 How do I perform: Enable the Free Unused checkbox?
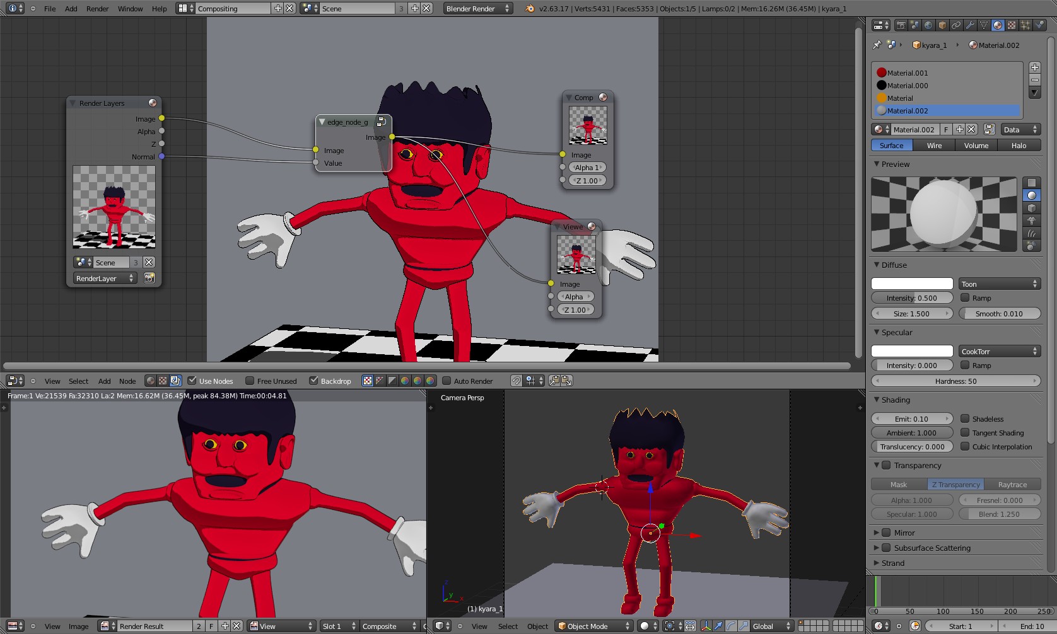coord(250,381)
